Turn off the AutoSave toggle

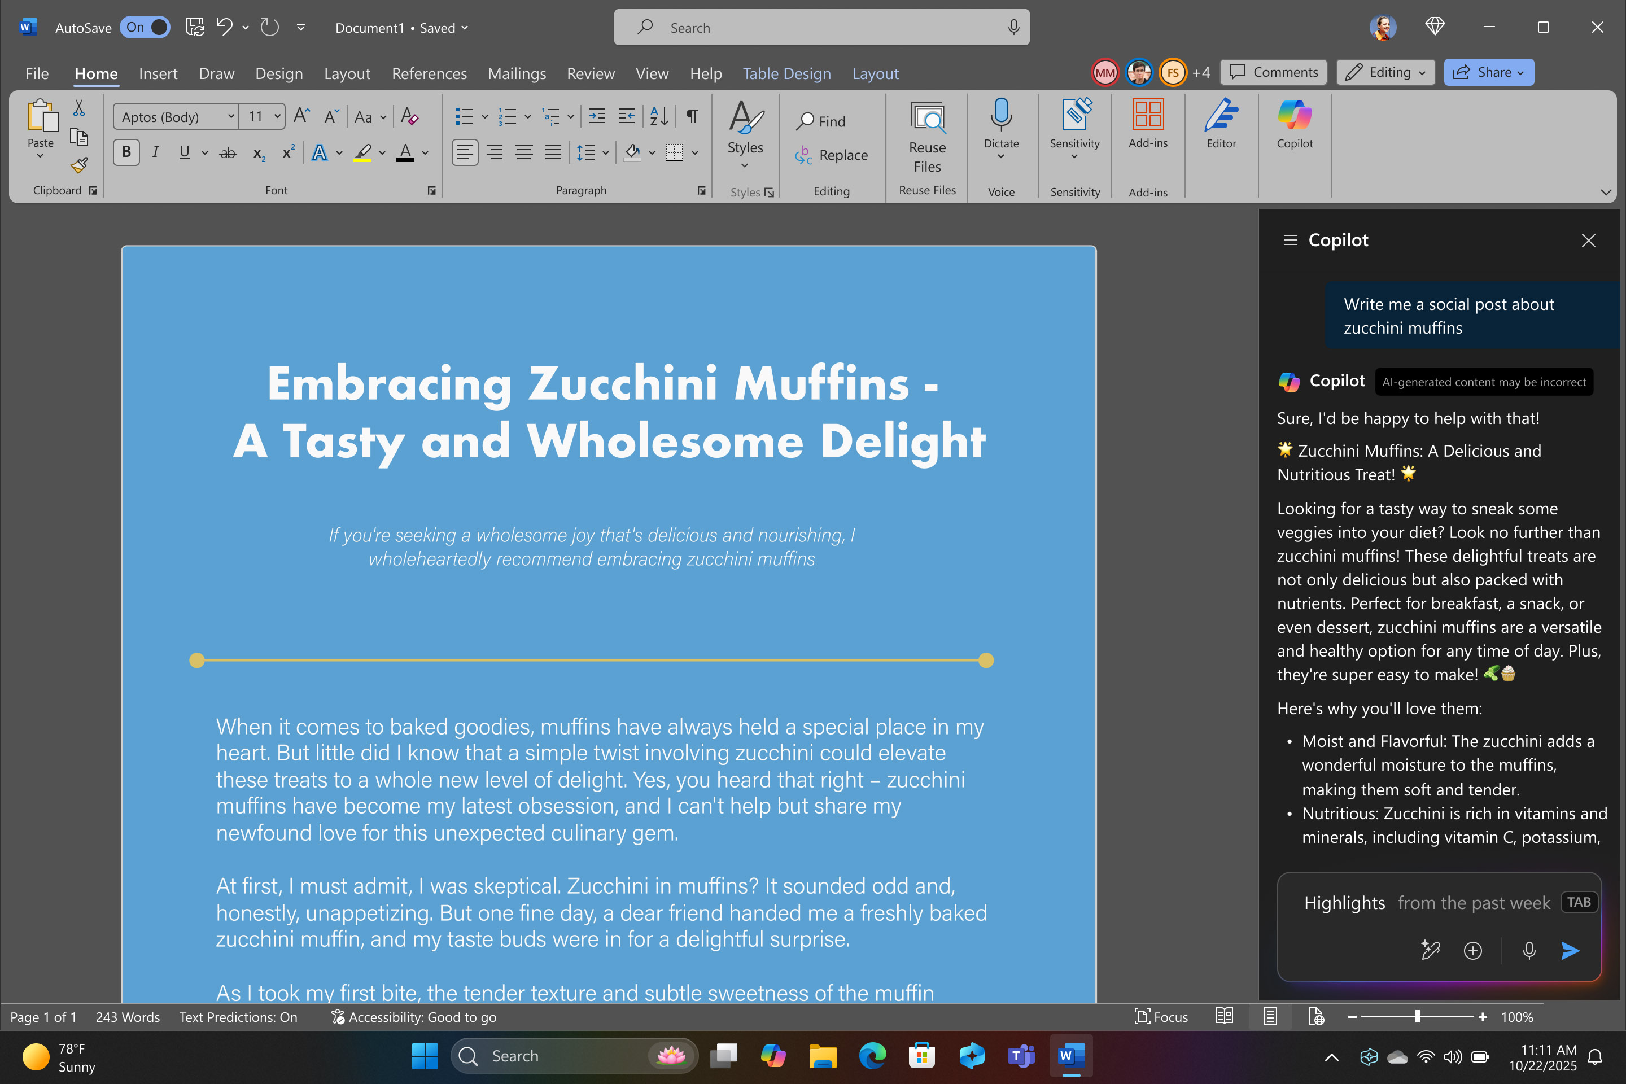tap(145, 28)
